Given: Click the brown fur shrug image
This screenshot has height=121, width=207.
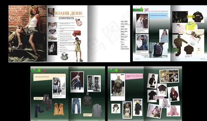Looking at the screenshot, I should click(162, 90).
